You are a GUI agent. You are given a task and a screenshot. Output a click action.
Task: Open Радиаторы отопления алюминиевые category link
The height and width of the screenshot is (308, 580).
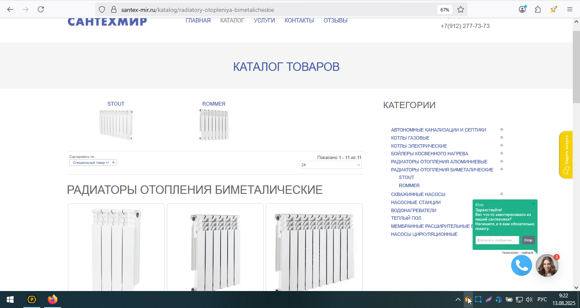pos(439,162)
